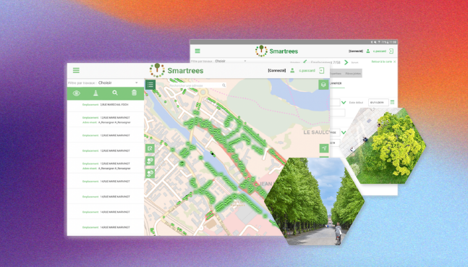
Task: Toggle the eye visibility icon in green toolbar
Action: pyautogui.click(x=77, y=93)
